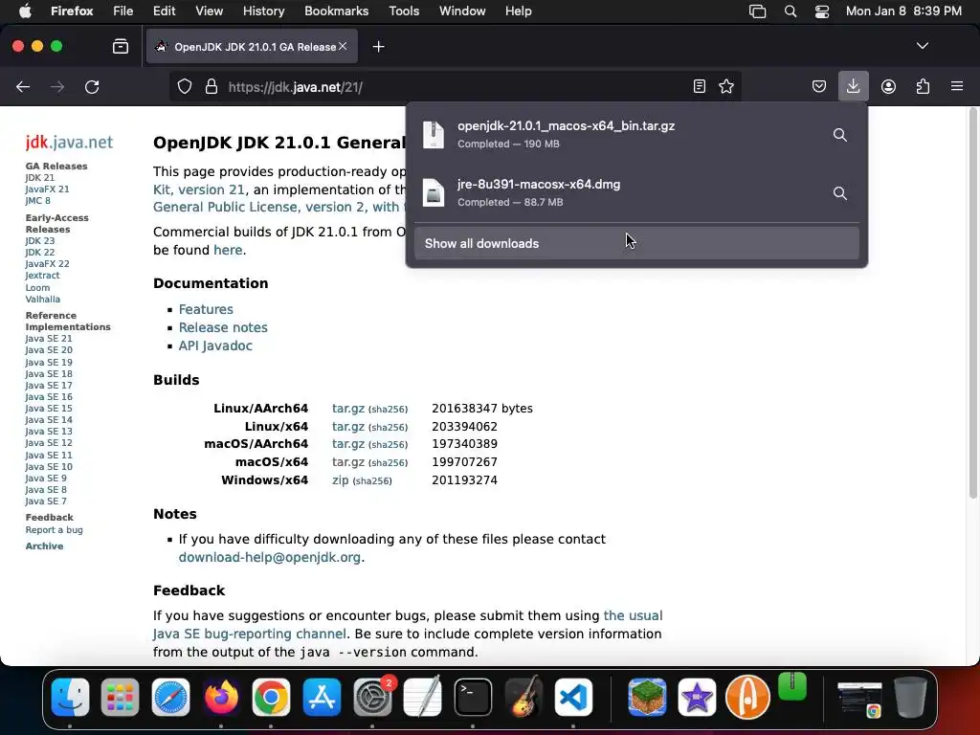The height and width of the screenshot is (735, 980).
Task: Open the Firefox View icon left of the tab
Action: click(121, 46)
